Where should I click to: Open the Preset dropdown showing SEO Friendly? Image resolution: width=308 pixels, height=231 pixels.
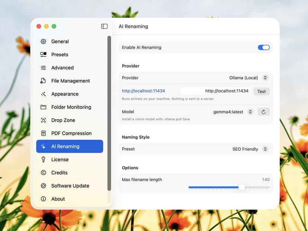[x=250, y=149]
